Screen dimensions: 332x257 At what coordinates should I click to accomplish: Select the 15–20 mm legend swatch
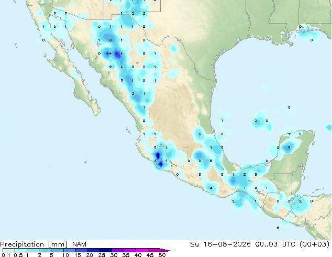tap(81, 250)
